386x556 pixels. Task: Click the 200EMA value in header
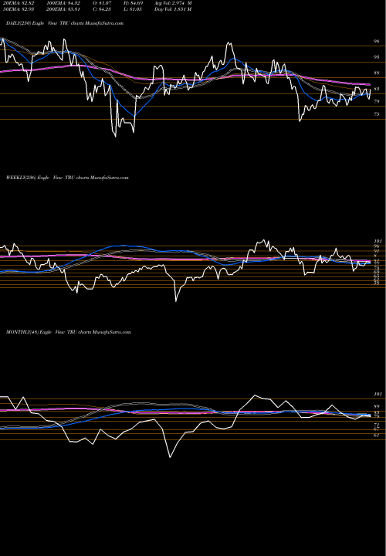pyautogui.click(x=65, y=9)
